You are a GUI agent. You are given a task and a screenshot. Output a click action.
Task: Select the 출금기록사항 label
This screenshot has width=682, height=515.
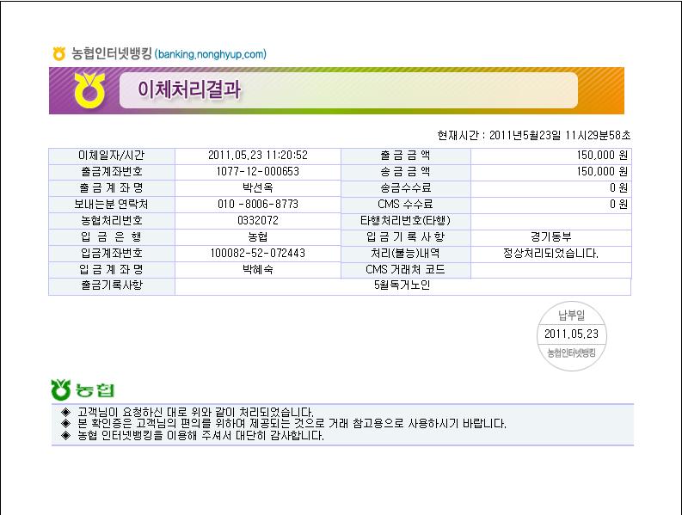(x=112, y=285)
